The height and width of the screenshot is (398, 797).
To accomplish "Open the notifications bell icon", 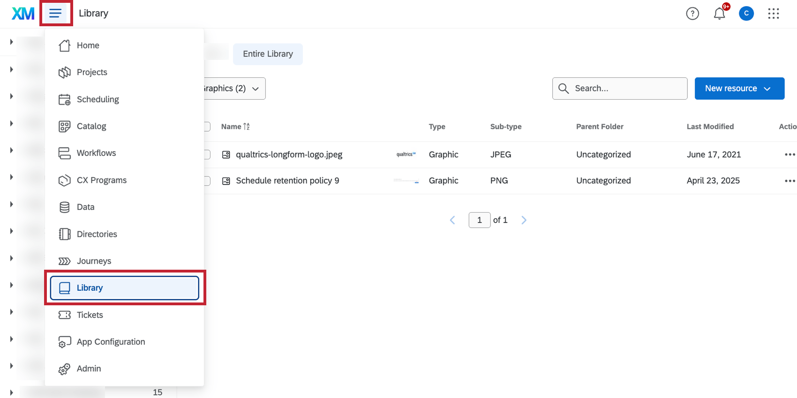I will pos(719,14).
